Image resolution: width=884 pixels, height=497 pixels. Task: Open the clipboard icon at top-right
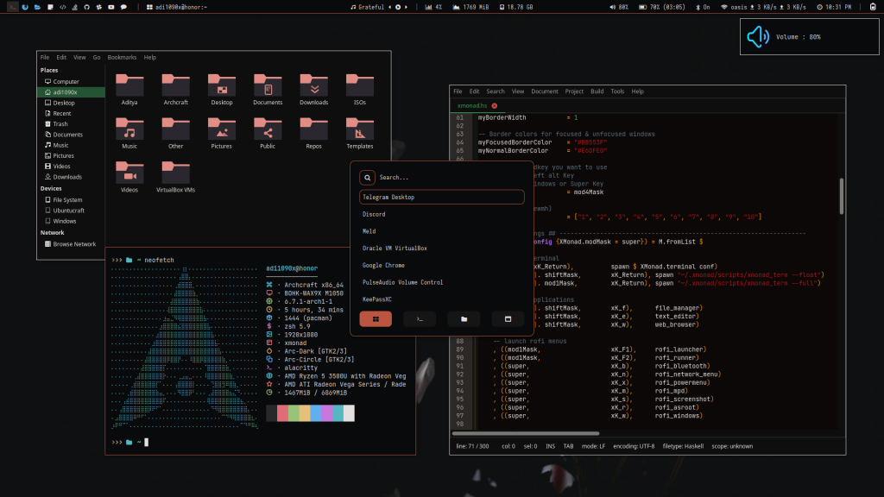point(872,7)
